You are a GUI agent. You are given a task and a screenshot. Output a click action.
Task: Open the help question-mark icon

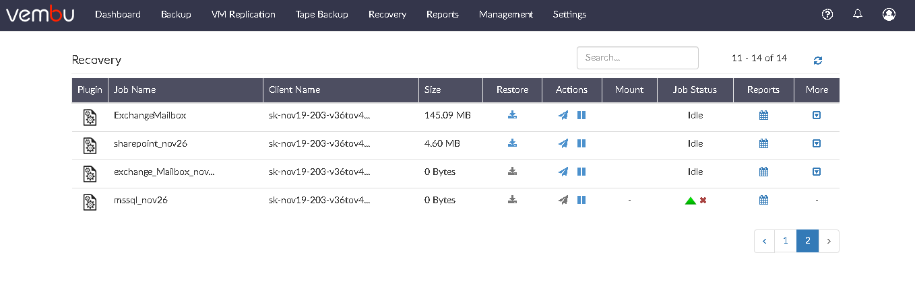pos(828,14)
